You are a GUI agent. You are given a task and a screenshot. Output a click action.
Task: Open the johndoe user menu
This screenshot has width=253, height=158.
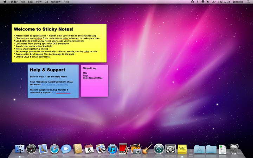coord(238,2)
